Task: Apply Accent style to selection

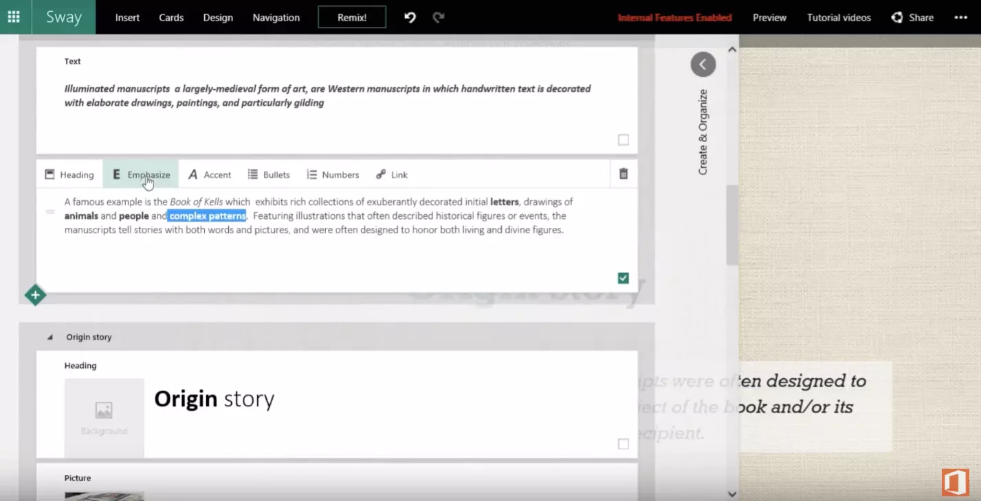Action: tap(210, 174)
